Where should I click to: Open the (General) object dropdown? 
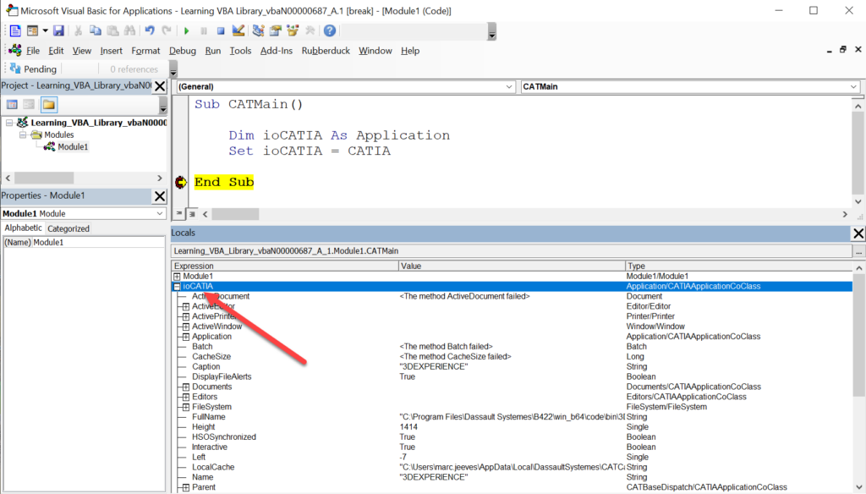pyautogui.click(x=345, y=87)
